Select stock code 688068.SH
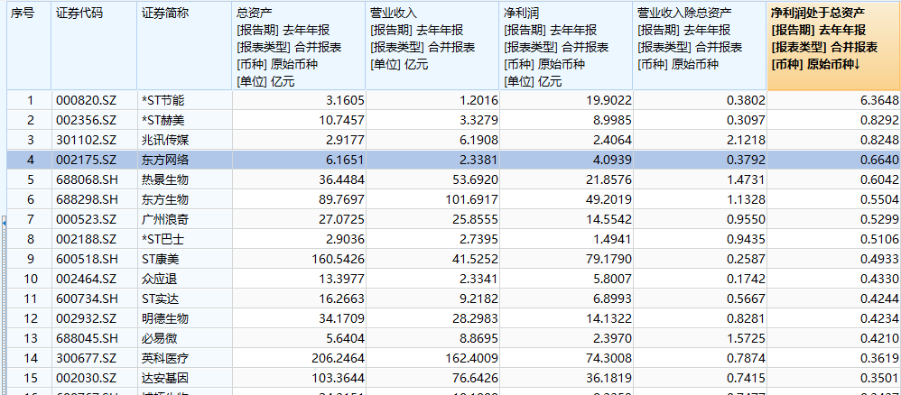 [x=87, y=179]
